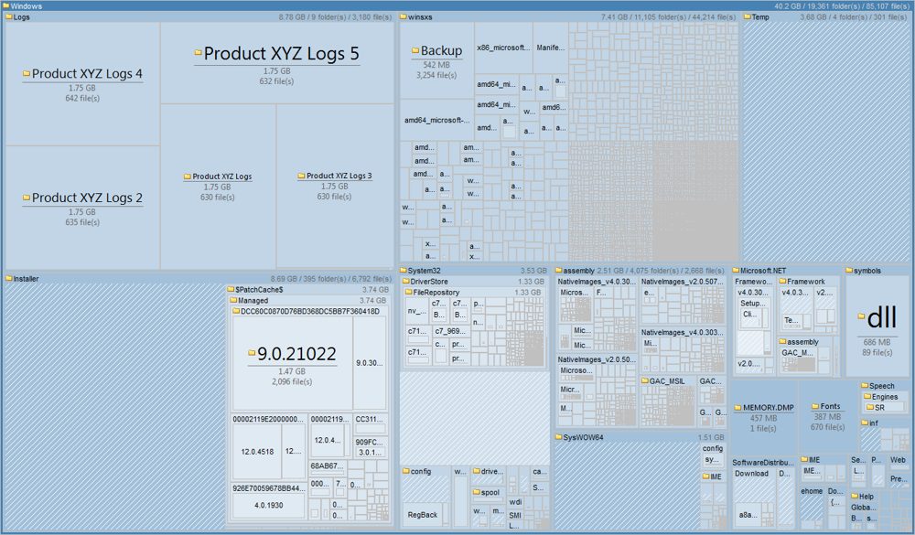
Task: Click the "Manife..." label in winsxs
Action: click(x=550, y=48)
